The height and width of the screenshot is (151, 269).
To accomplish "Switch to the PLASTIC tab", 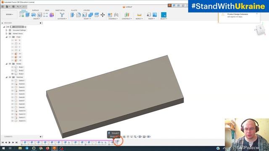I will (x=74, y=10).
